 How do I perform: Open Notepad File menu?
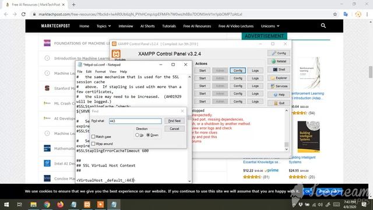pyautogui.click(x=80, y=71)
